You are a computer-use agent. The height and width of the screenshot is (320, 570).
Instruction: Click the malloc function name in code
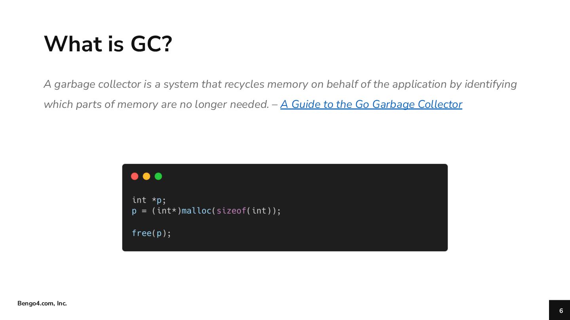point(196,211)
